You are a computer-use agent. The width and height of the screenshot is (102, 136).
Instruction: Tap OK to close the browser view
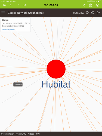coord(5,5)
